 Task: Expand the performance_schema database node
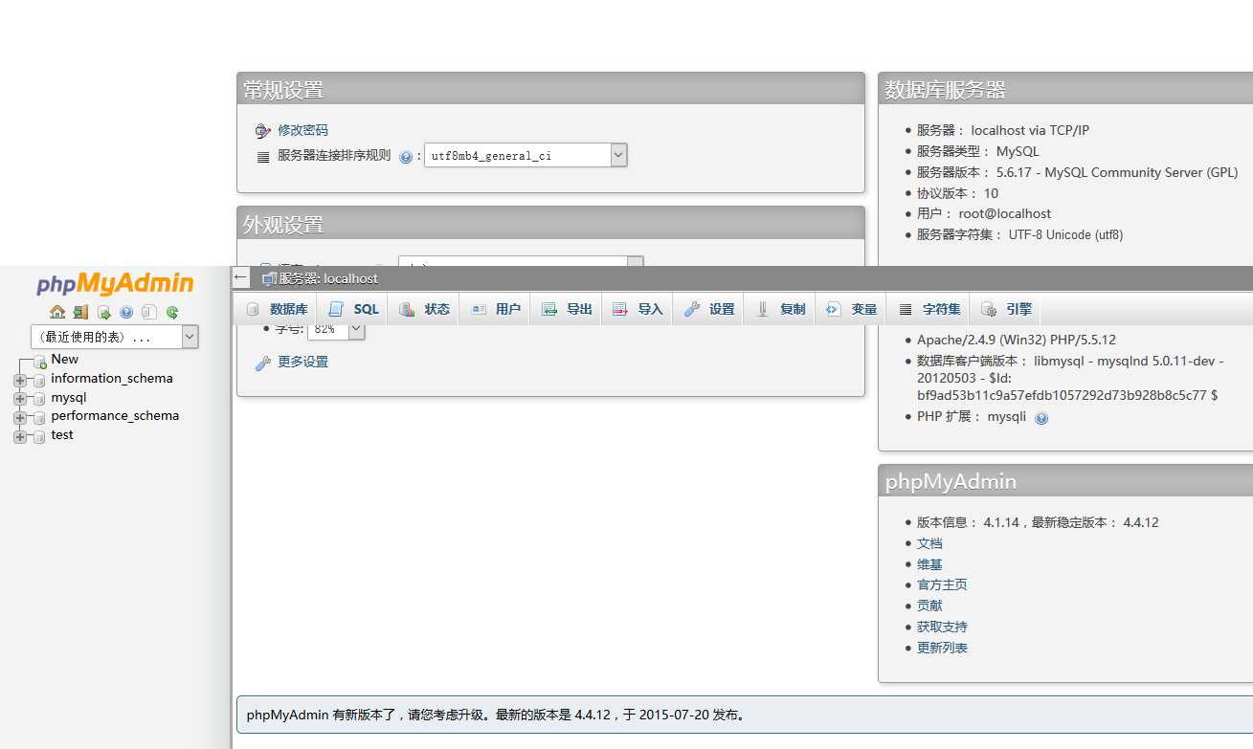click(19, 417)
